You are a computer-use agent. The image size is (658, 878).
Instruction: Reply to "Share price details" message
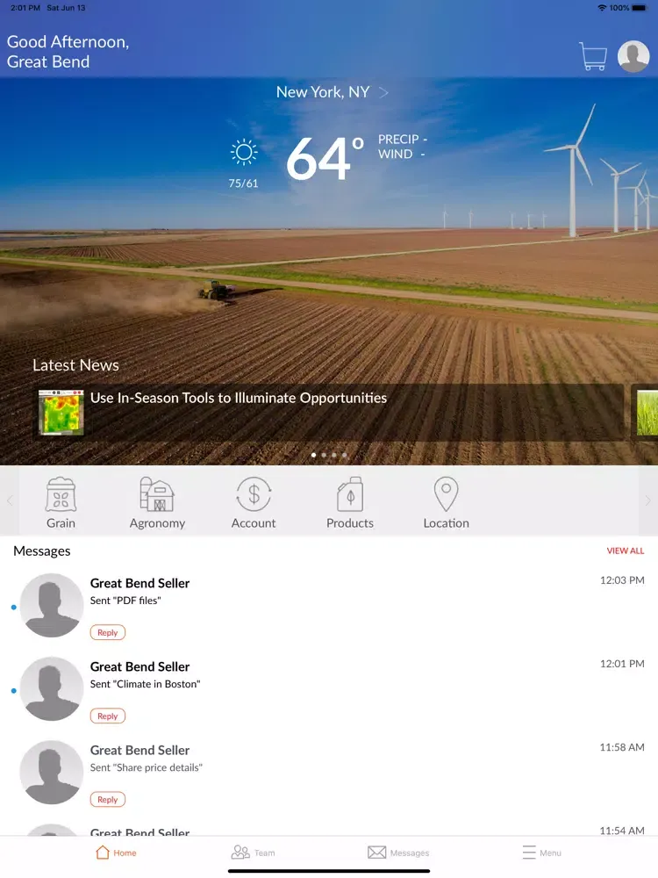pos(107,799)
